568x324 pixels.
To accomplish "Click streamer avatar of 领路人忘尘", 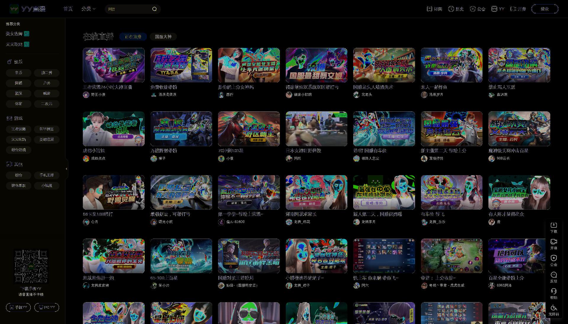I will [356, 159].
